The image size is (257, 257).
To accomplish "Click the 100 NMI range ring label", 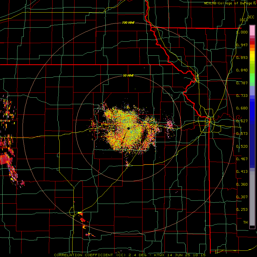I will (x=128, y=23).
